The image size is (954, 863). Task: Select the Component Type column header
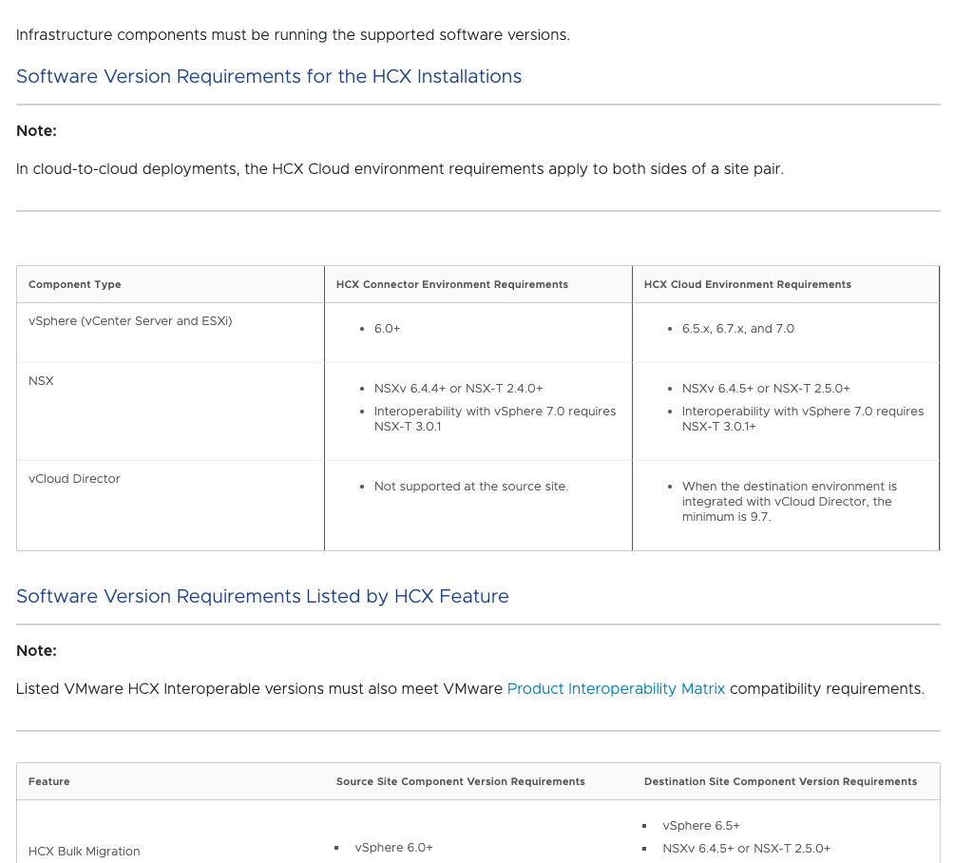coord(75,284)
